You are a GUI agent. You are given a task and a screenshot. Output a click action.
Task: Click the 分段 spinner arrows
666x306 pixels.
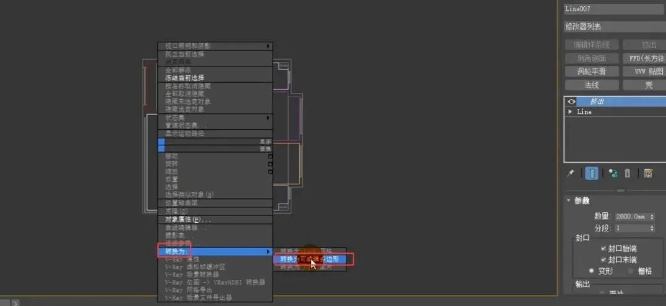[652, 228]
